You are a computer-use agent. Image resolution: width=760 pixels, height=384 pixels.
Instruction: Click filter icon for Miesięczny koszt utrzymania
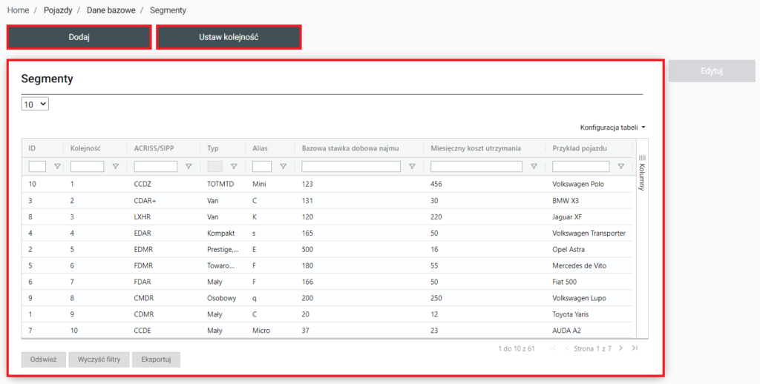pyautogui.click(x=534, y=167)
